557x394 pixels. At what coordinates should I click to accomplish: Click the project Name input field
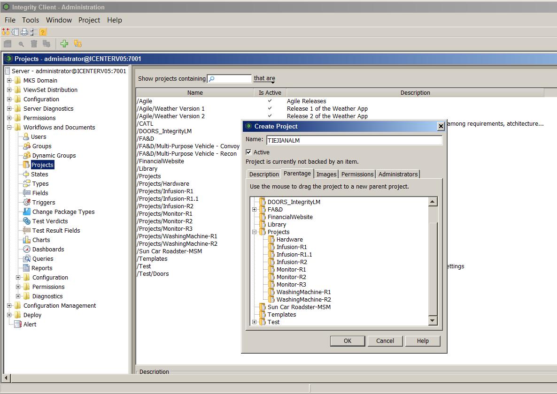pos(354,140)
